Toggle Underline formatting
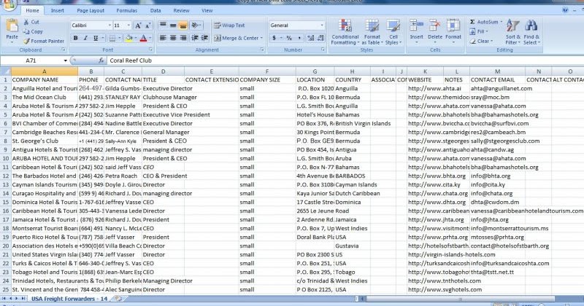 tap(96, 38)
